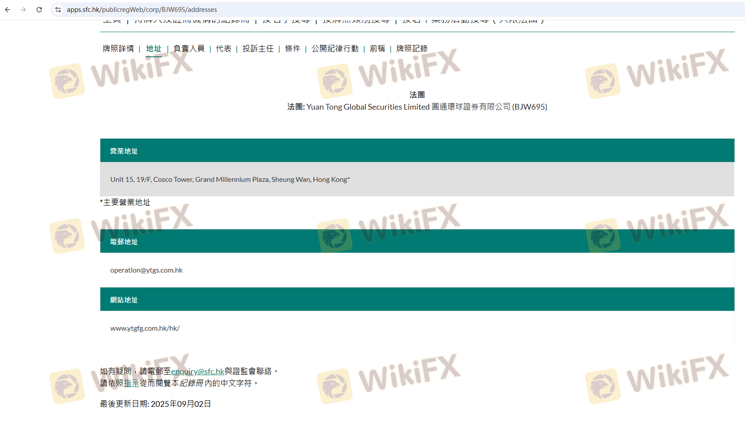Viewport: 745px width, 435px height.
Task: Switch to the 負責人員 tab
Action: [189, 48]
